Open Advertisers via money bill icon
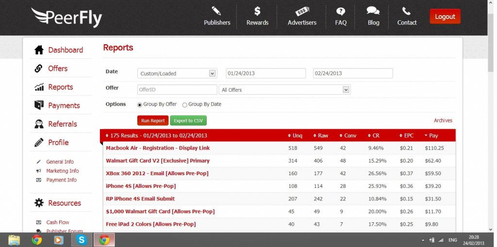 (302, 12)
